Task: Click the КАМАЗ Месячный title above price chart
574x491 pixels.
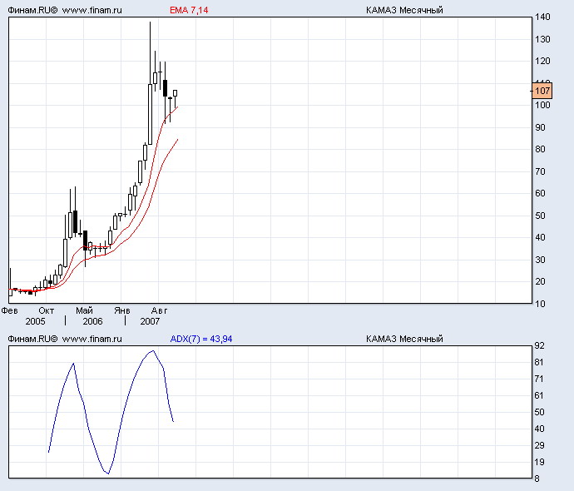Action: pyautogui.click(x=404, y=10)
